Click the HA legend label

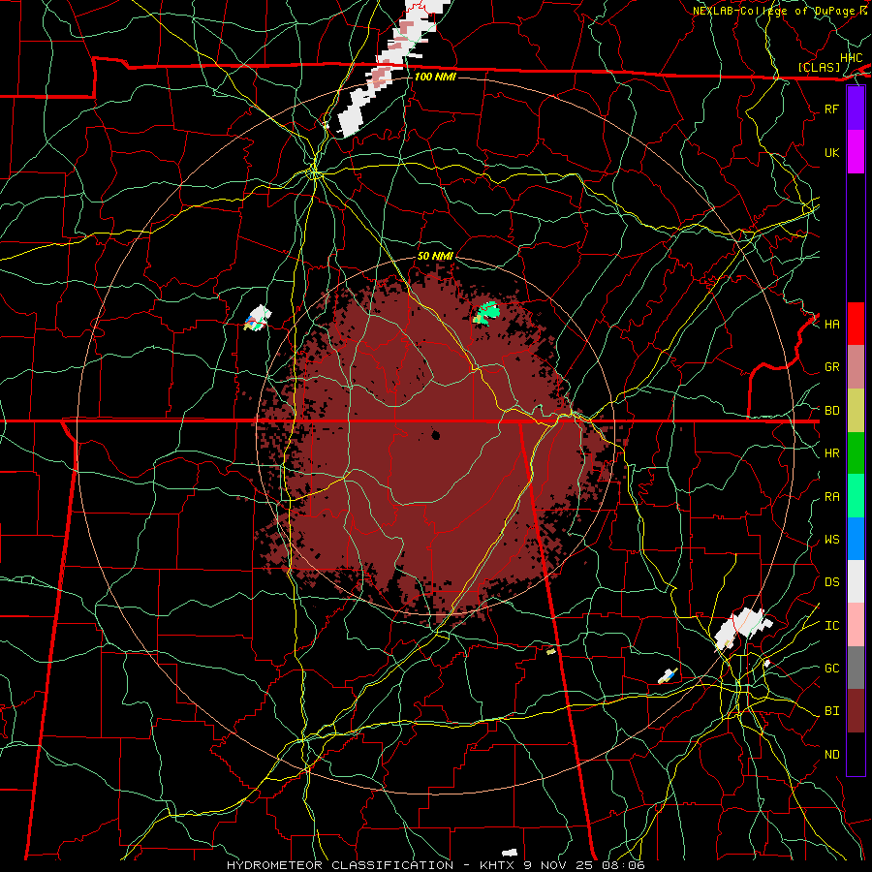832,325
